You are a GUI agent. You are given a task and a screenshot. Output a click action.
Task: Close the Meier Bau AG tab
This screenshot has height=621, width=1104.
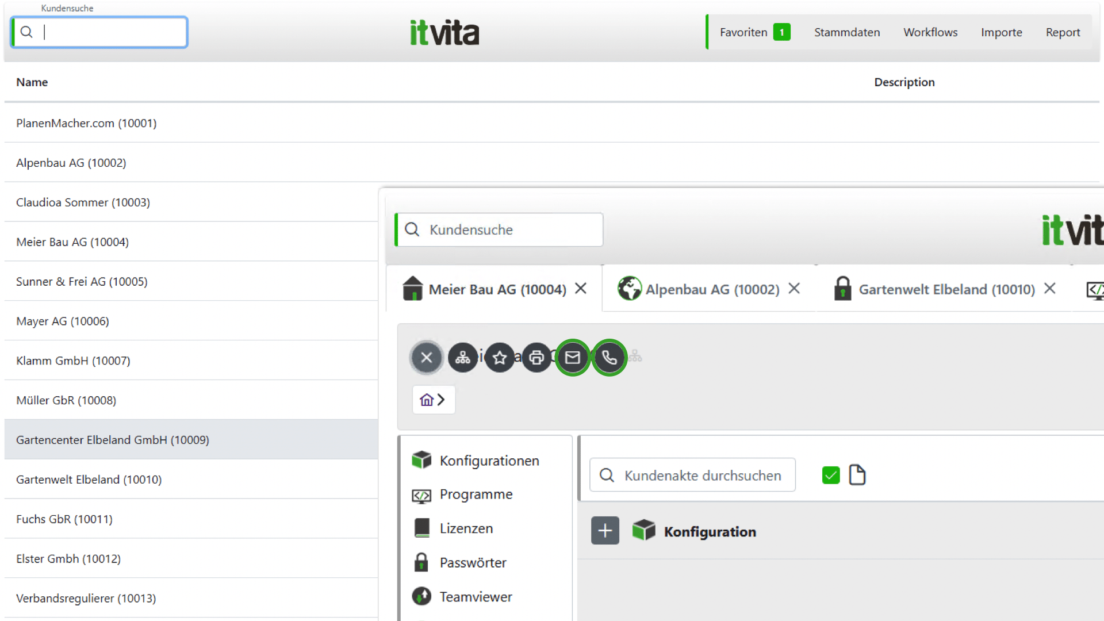pos(581,288)
